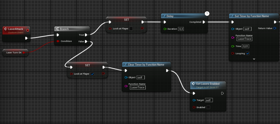
Task: Click the Time value field on Set Timer
Action: [246, 46]
